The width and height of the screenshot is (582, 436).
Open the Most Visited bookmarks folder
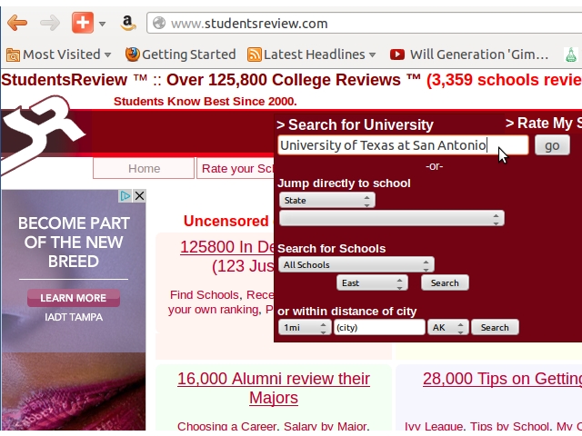pyautogui.click(x=58, y=54)
